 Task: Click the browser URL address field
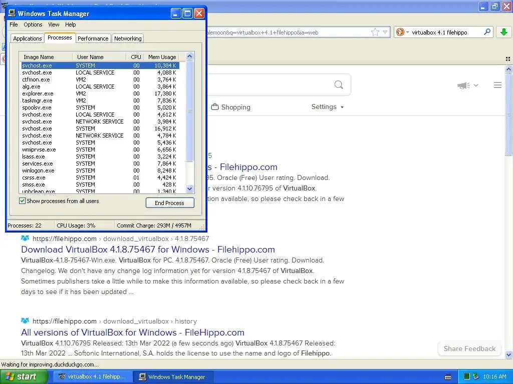pos(288,32)
